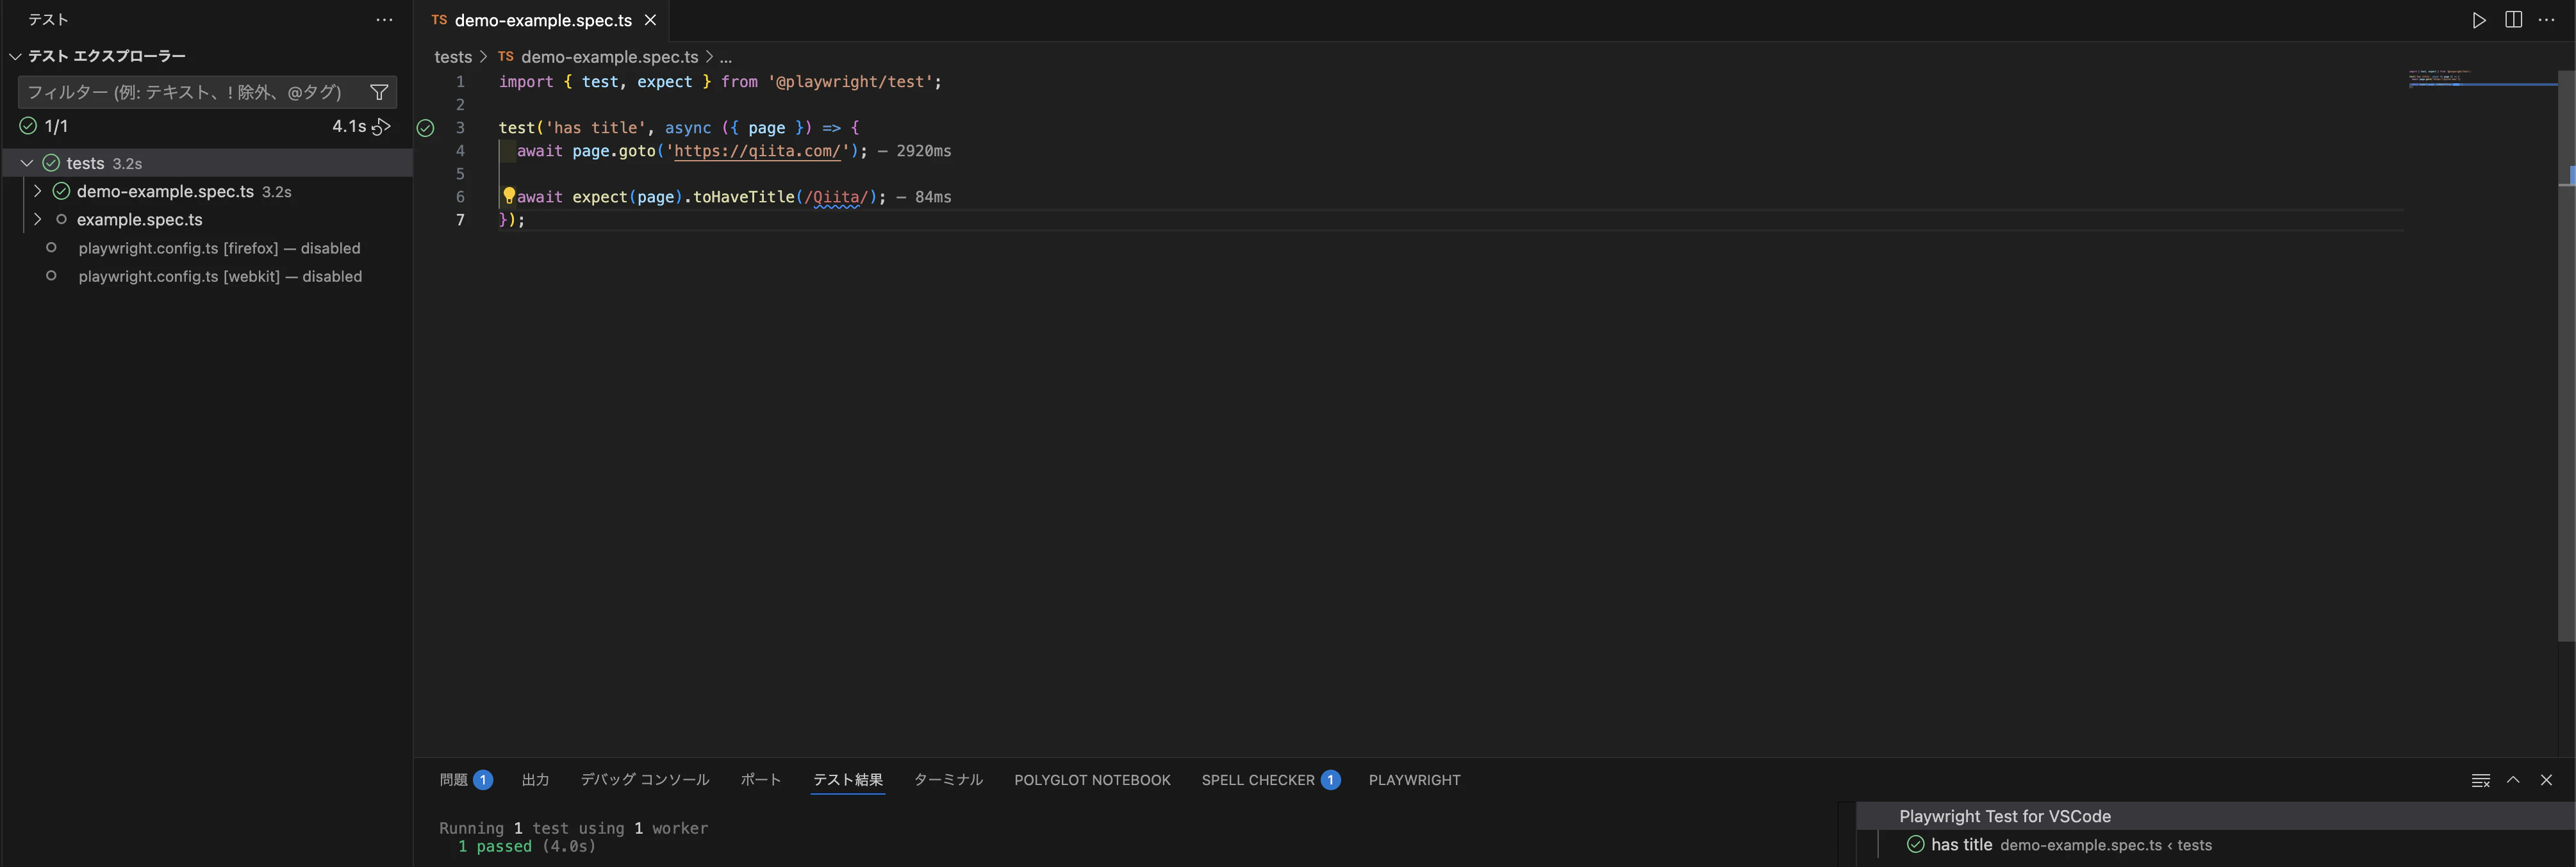Click green pass icon in editor gutter
2576x867 pixels.
click(x=425, y=128)
